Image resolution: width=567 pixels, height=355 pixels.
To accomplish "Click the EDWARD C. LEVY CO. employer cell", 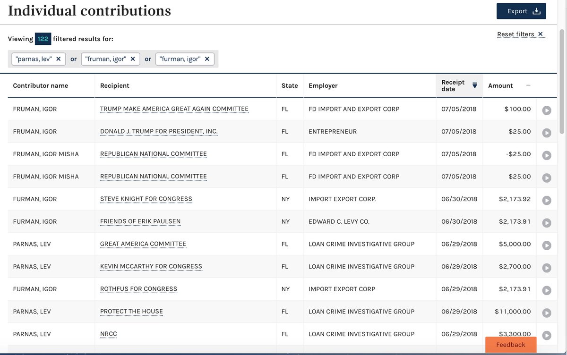I will pyautogui.click(x=339, y=221).
